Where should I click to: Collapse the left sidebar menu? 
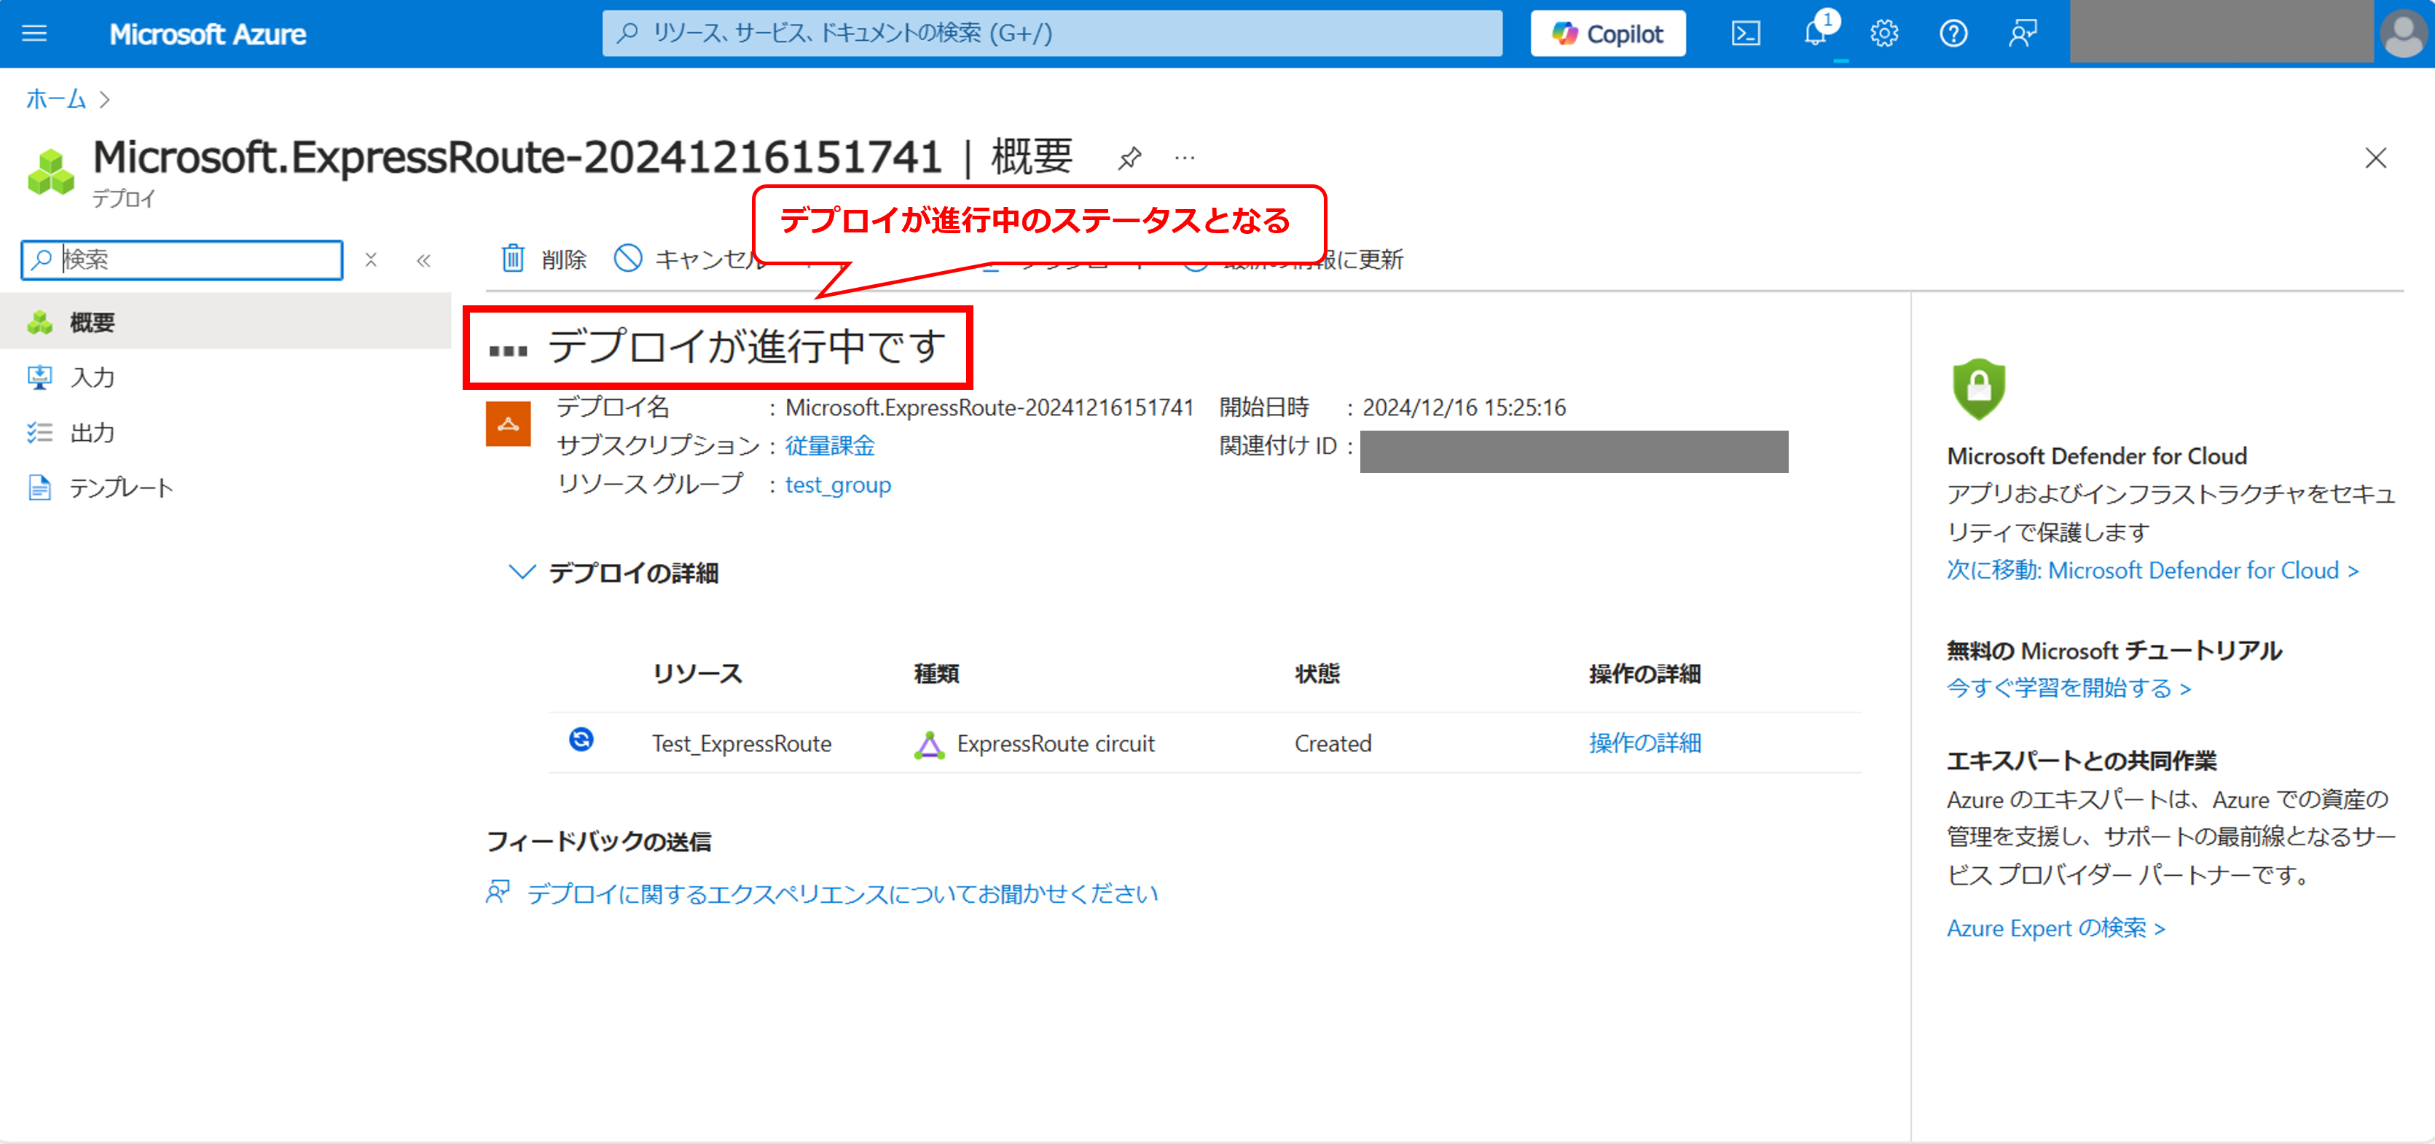click(423, 260)
